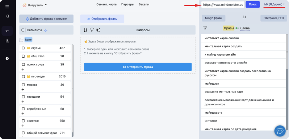Select phrase майнд карта
This screenshot has height=139, width=289.
243,113
